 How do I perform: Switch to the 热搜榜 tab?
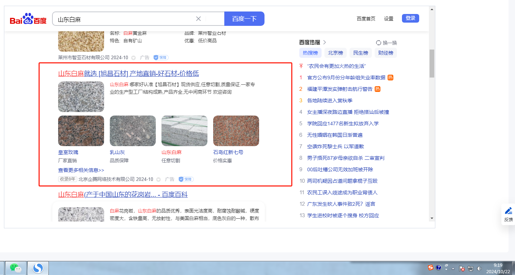pos(310,53)
